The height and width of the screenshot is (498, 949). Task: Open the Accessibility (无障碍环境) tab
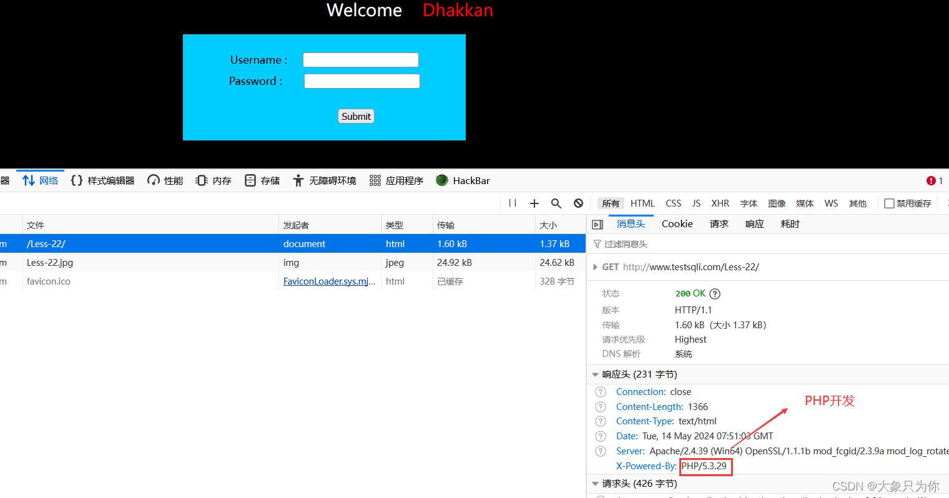pyautogui.click(x=325, y=180)
